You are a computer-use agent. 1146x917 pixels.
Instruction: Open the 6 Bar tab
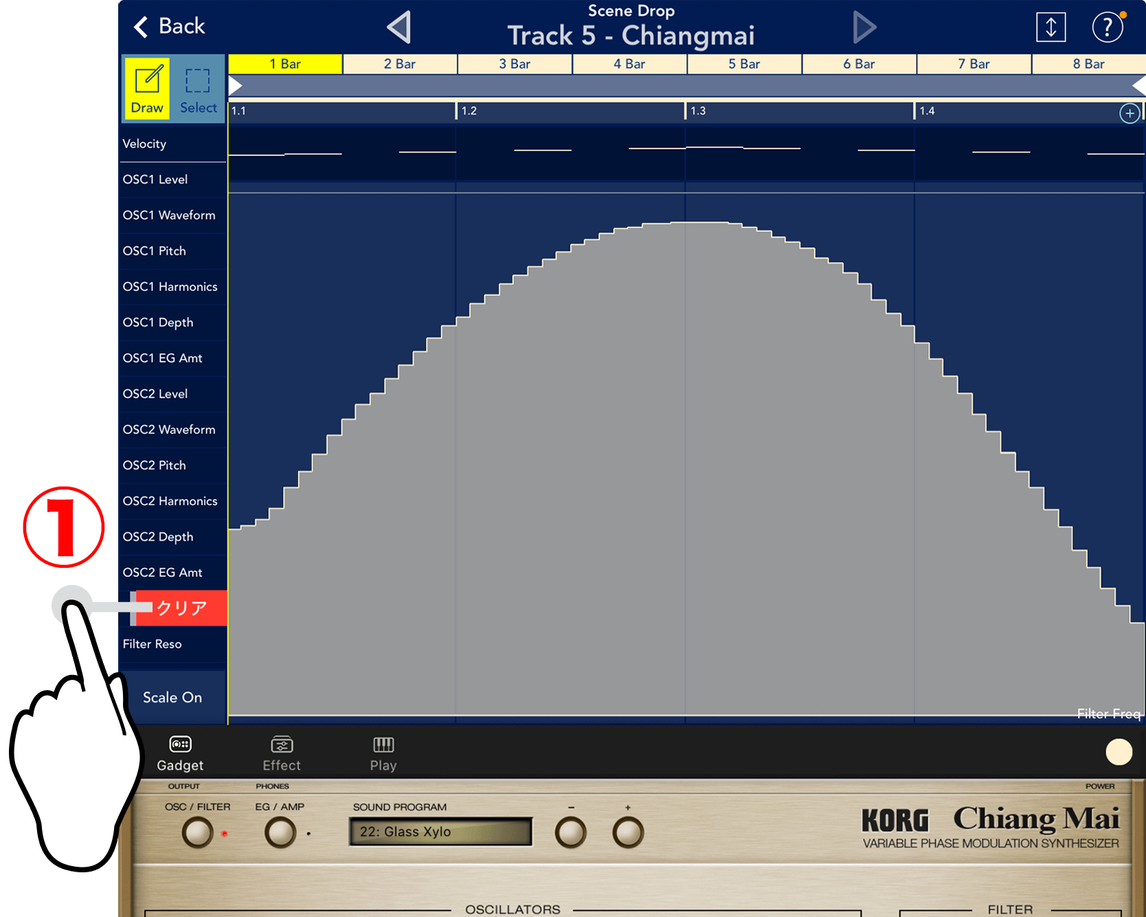(x=859, y=64)
